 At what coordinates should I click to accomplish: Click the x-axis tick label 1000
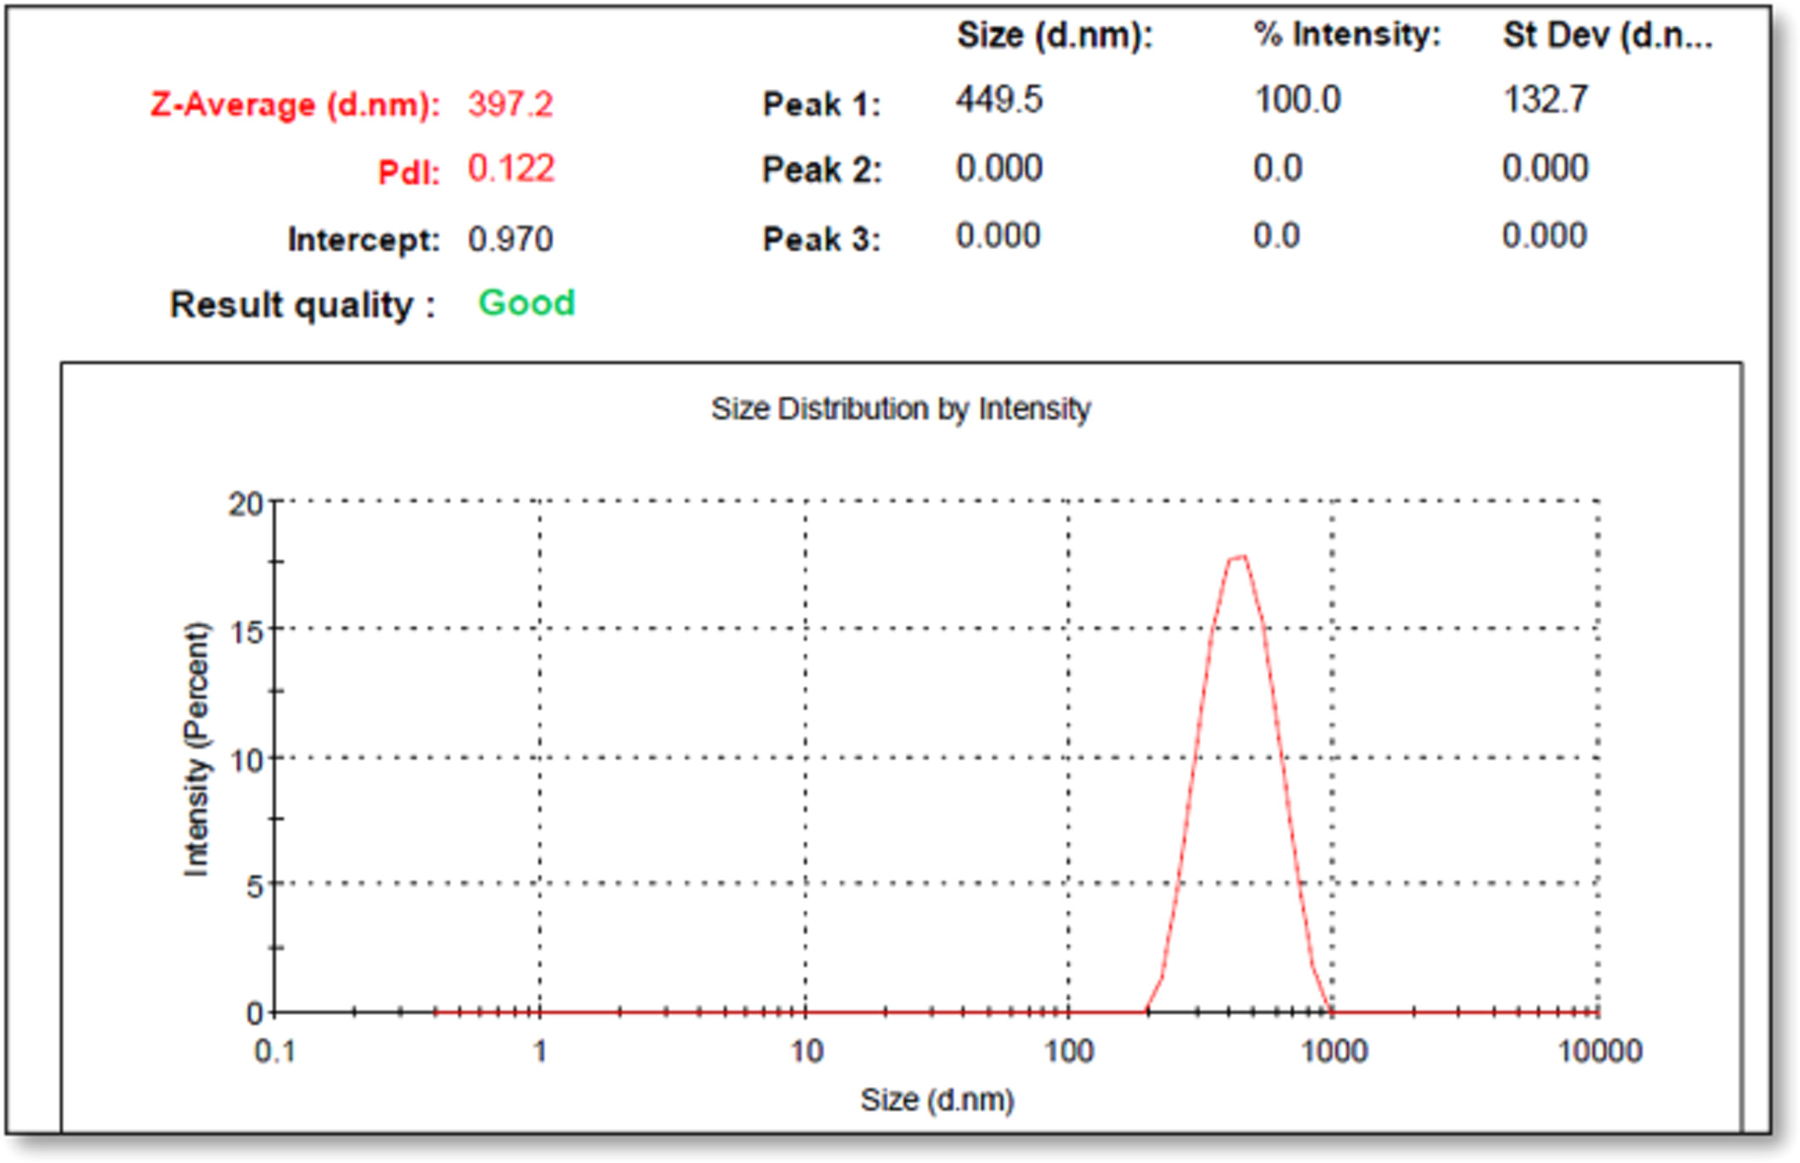[1334, 1052]
